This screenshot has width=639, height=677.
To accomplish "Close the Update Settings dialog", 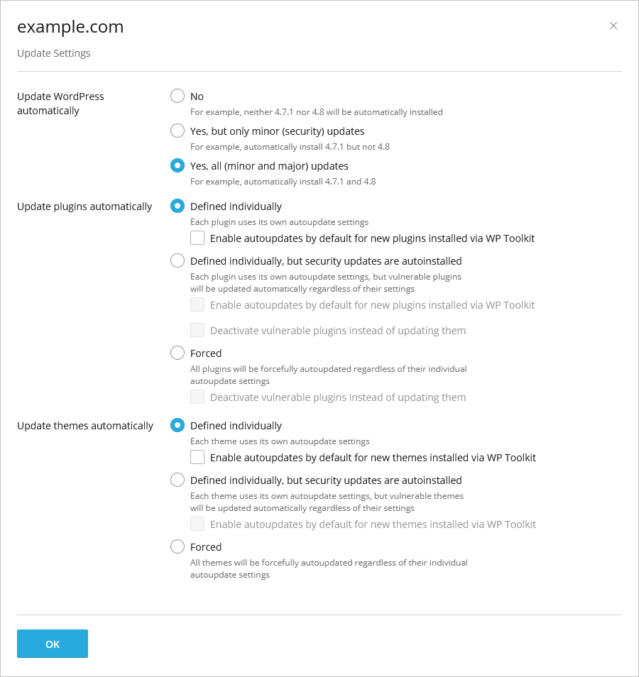I will click(613, 26).
